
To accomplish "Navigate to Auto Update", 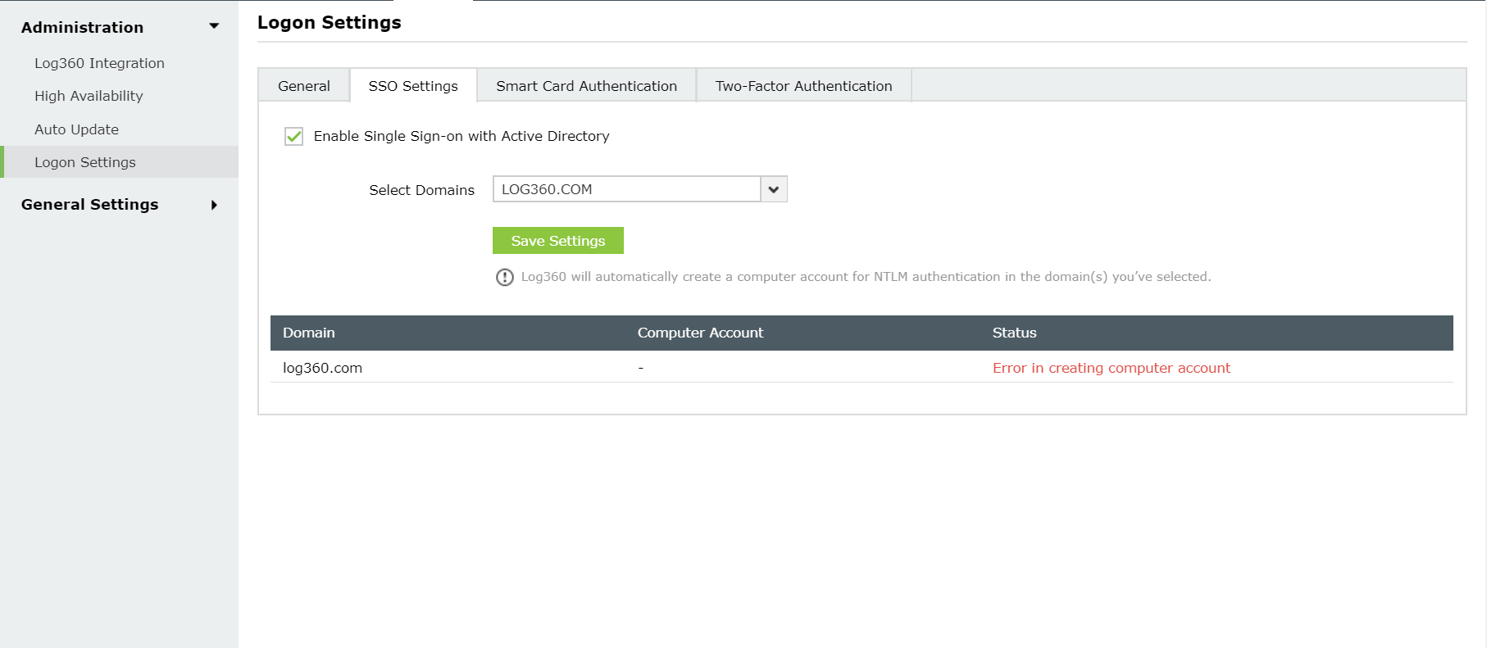I will pyautogui.click(x=76, y=129).
